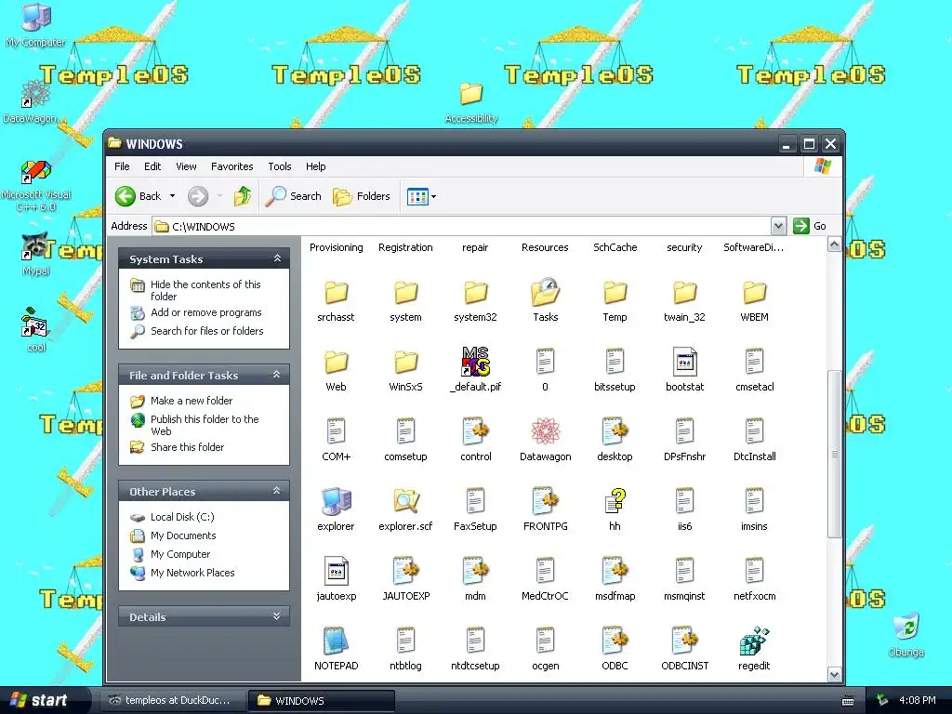Select the explorer application icon
Viewport: 952px width, 714px height.
[336, 501]
